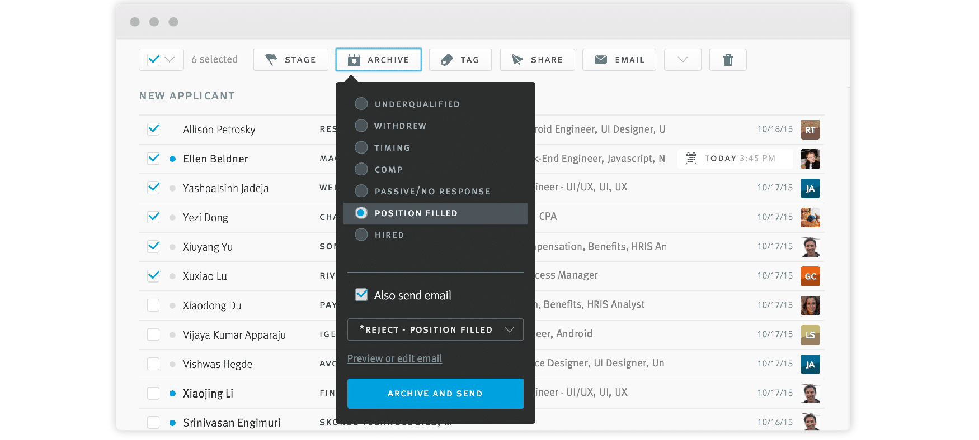Uncheck Xiuyang Yu's checkbox
Viewport: 979px width, 440px height.
point(153,247)
